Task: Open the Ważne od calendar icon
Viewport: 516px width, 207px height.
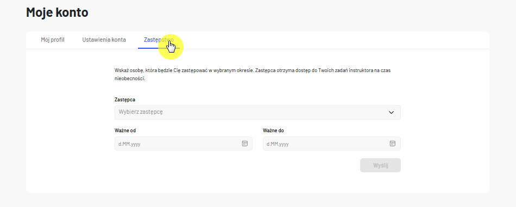Action: pos(244,144)
